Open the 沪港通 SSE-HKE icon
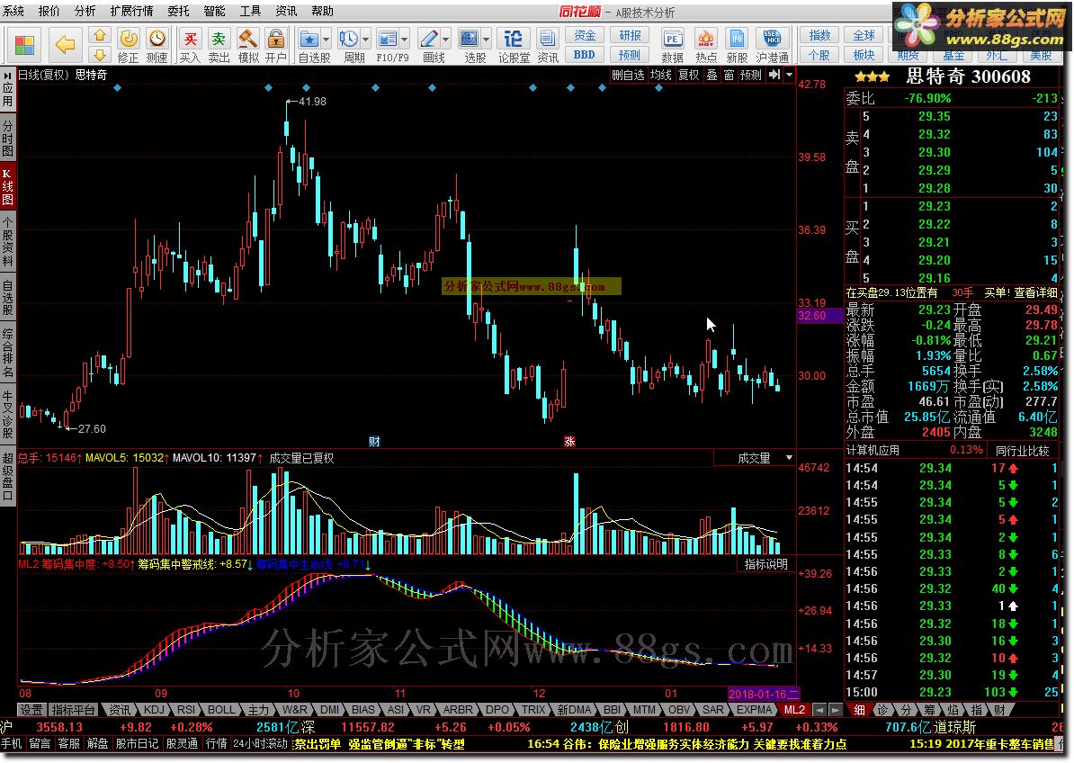The width and height of the screenshot is (1074, 763). 773,46
